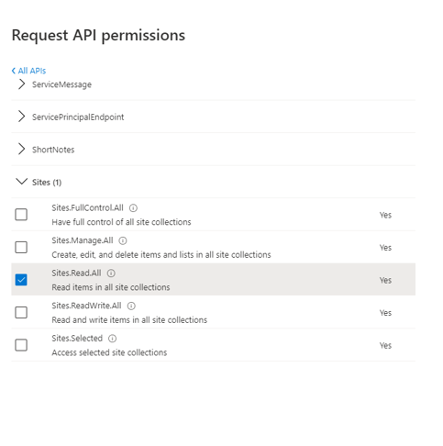The image size is (443, 446).
Task: Click 'Have full control of all site collections'
Action: pyautogui.click(x=121, y=222)
